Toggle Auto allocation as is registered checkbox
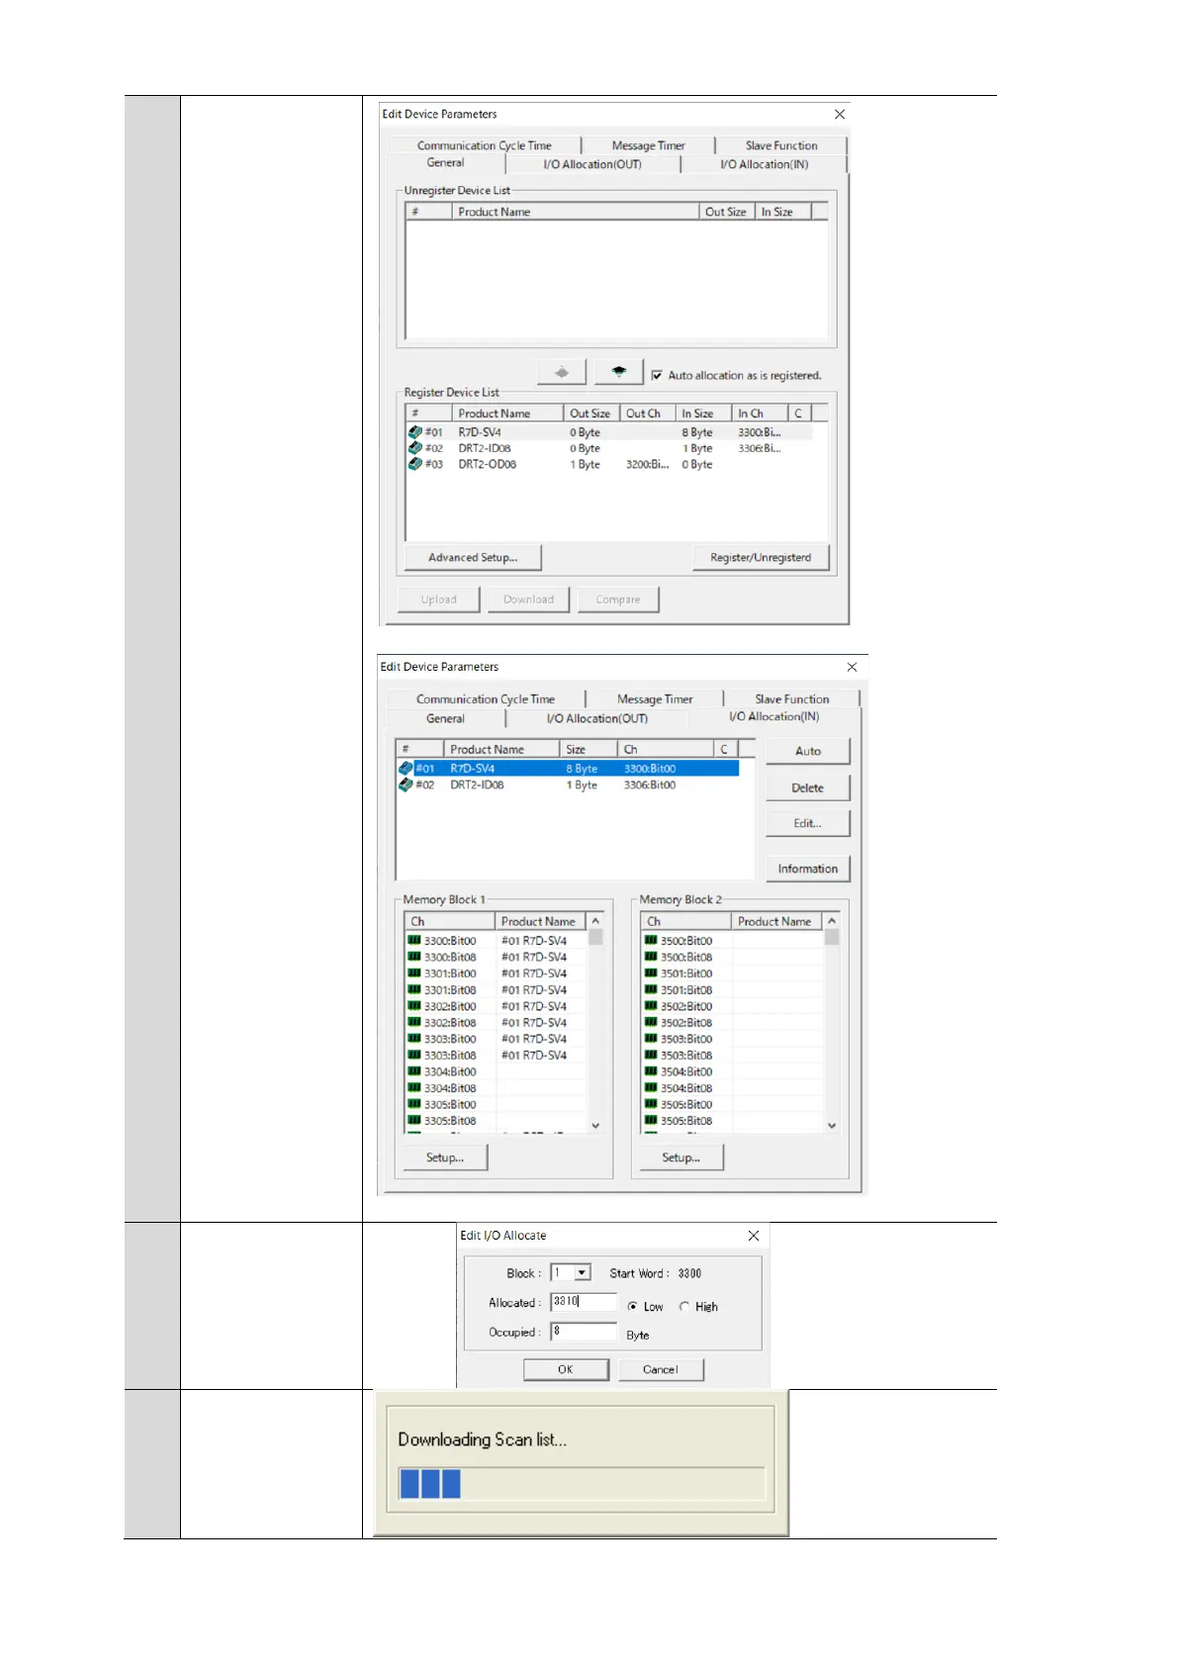This screenshot has height=1666, width=1177. click(657, 375)
